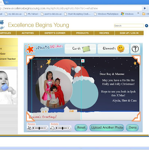
Task: Click the Done button
Action: [133, 127]
